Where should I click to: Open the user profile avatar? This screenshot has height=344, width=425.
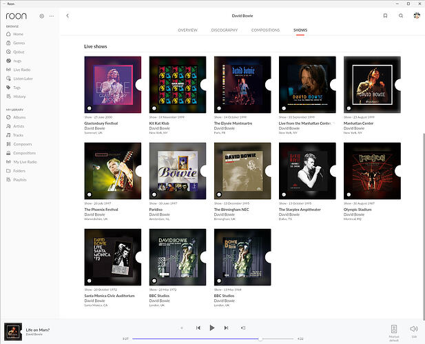416,15
